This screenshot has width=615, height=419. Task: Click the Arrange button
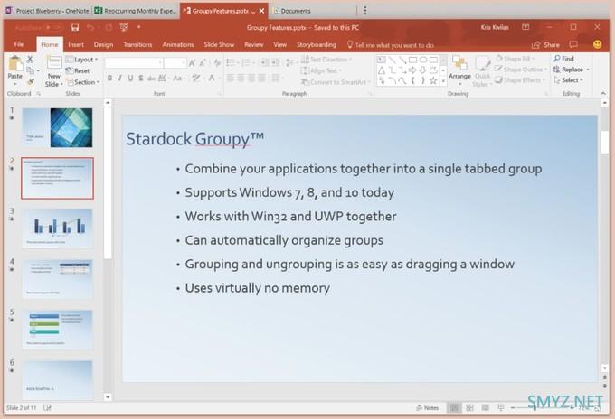tap(459, 70)
